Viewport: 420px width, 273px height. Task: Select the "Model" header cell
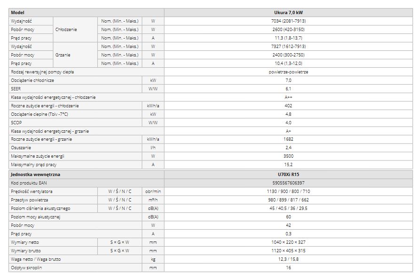coord(18,12)
